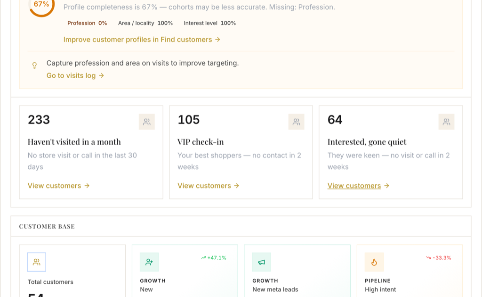
Task: Click the High intent label
Action: (x=380, y=289)
